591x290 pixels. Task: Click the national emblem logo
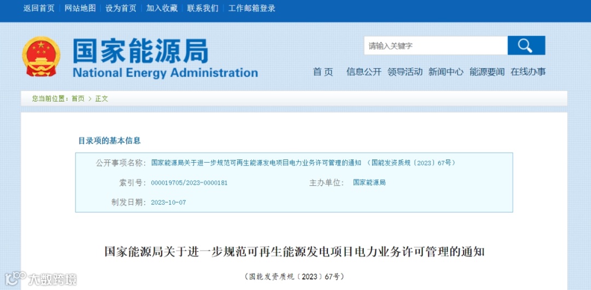pos(41,57)
